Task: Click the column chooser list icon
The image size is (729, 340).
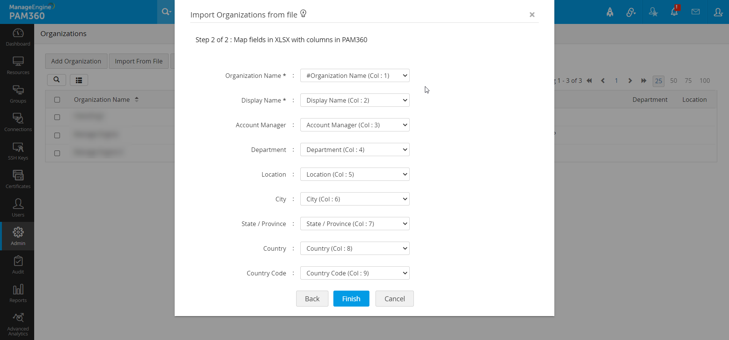Action: tap(79, 80)
